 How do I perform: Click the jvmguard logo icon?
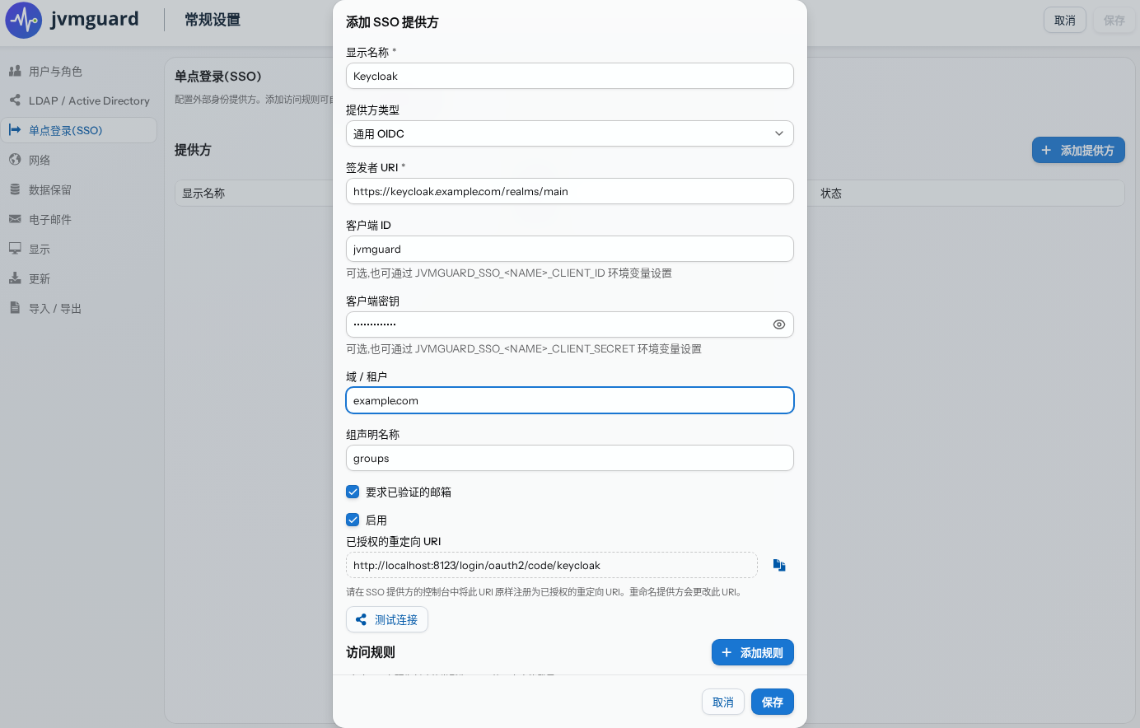point(23,20)
